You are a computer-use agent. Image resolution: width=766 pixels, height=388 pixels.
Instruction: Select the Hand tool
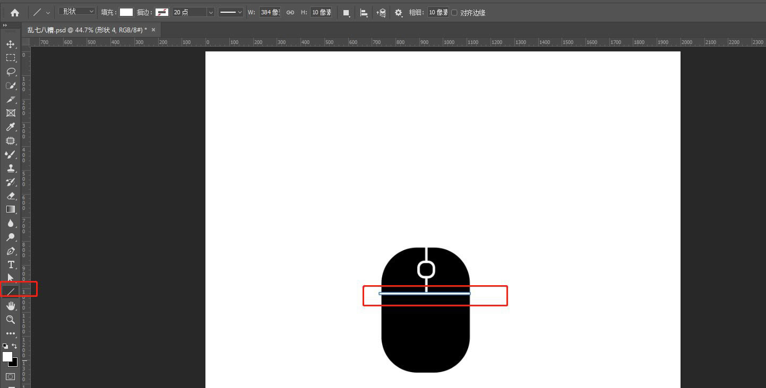pyautogui.click(x=10, y=306)
